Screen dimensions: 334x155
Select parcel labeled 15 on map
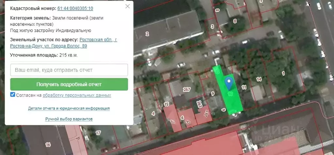[167, 104]
